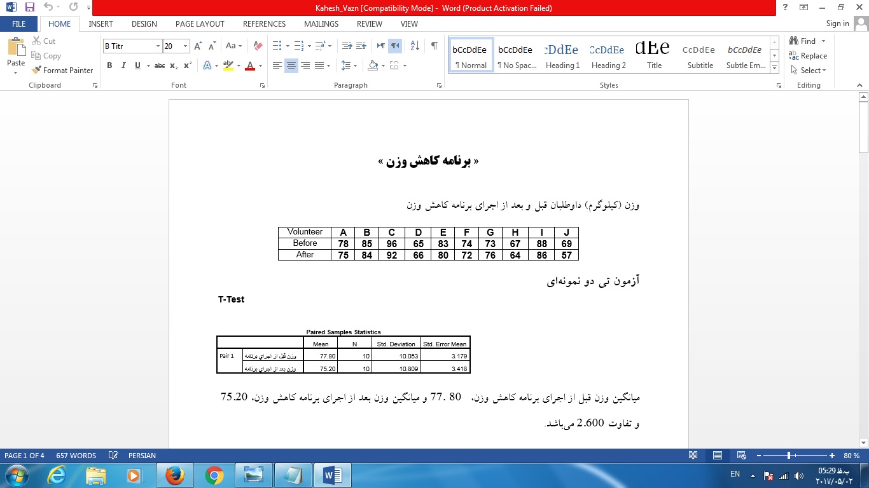869x488 pixels.
Task: Click the Sign in link
Action: point(837,24)
